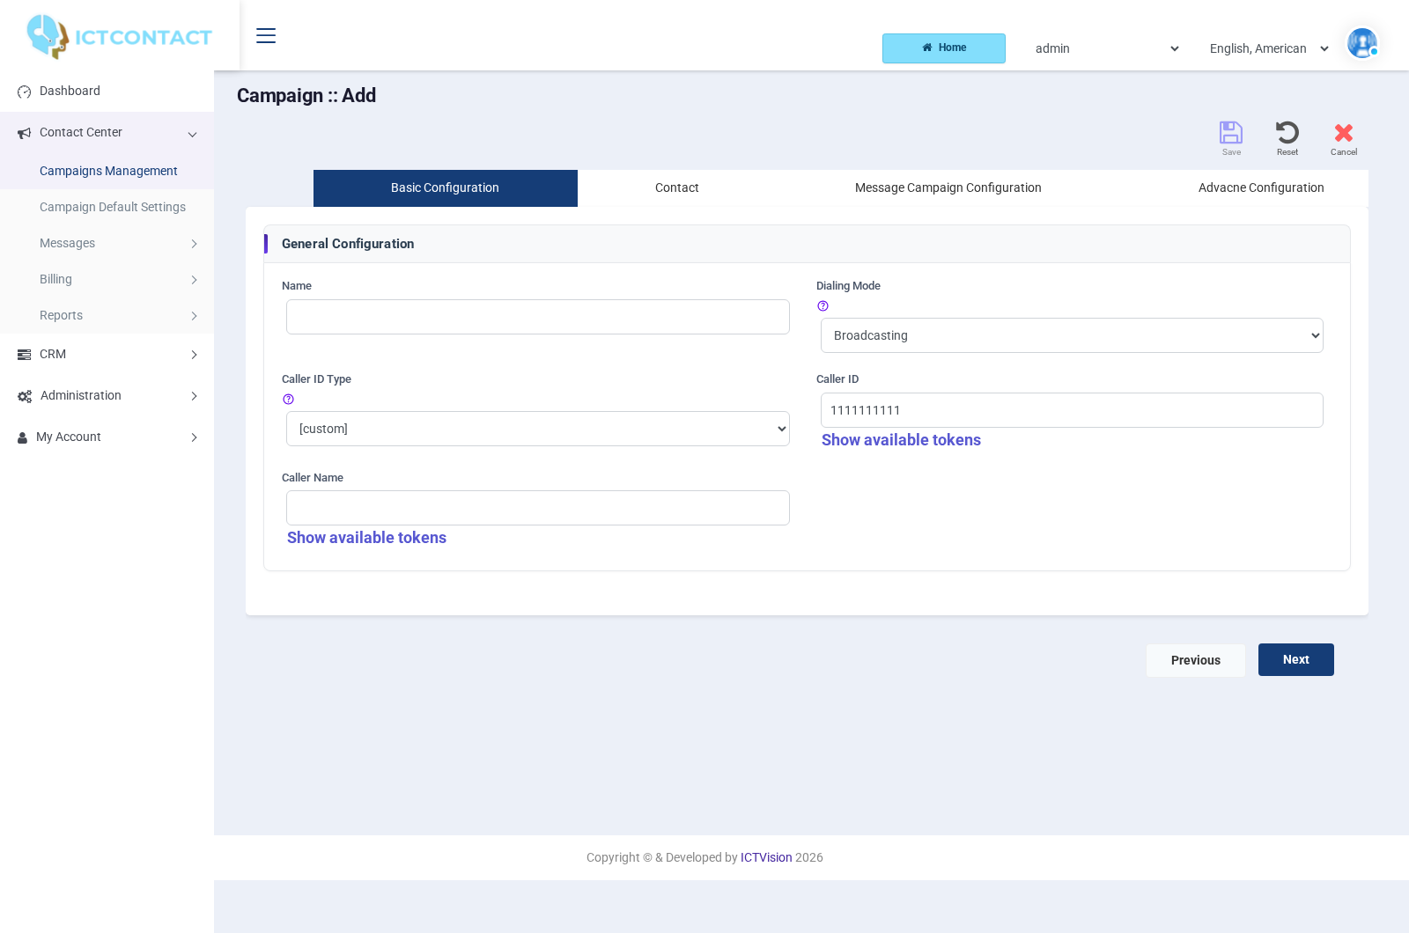This screenshot has height=933, width=1409.
Task: Switch to the Contact tab
Action: [x=677, y=188]
